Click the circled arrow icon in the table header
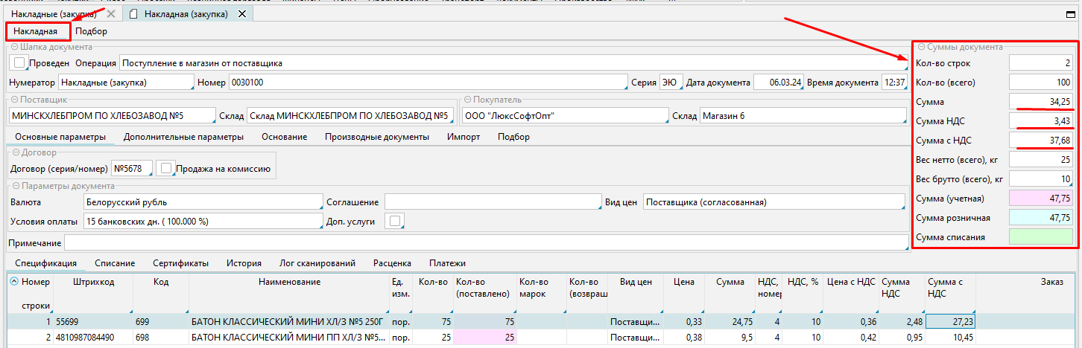 [15, 282]
